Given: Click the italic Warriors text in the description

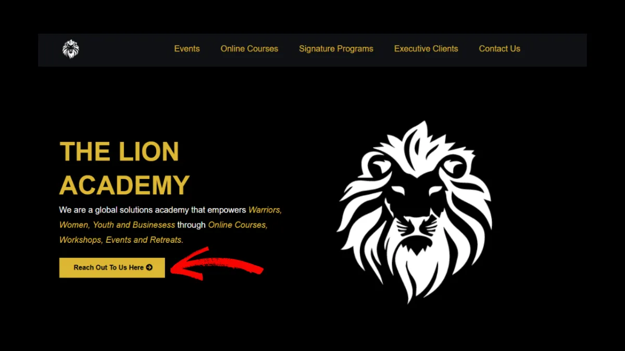Looking at the screenshot, I should [x=265, y=210].
